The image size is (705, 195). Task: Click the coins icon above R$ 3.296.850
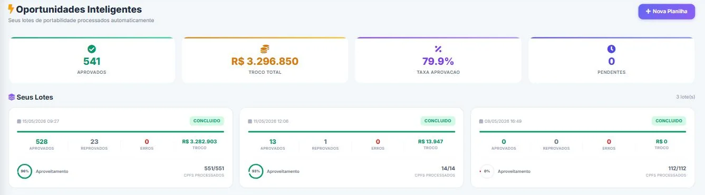(265, 49)
